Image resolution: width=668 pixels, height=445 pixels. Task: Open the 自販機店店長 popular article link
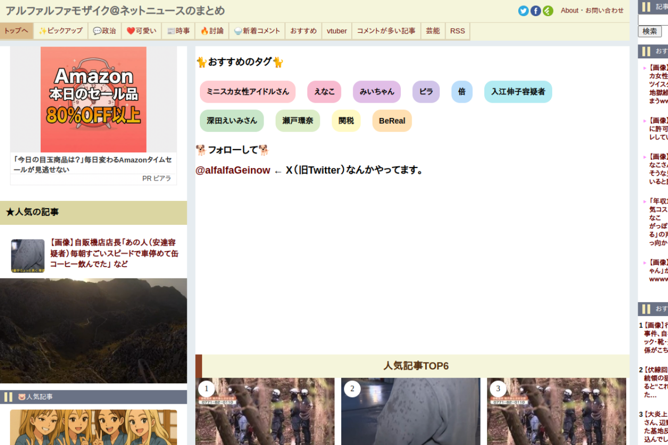(x=114, y=254)
